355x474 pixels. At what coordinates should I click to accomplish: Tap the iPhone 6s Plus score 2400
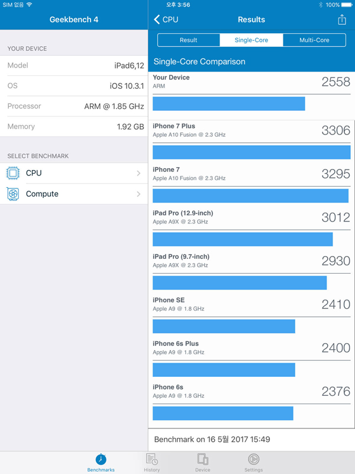(x=335, y=348)
